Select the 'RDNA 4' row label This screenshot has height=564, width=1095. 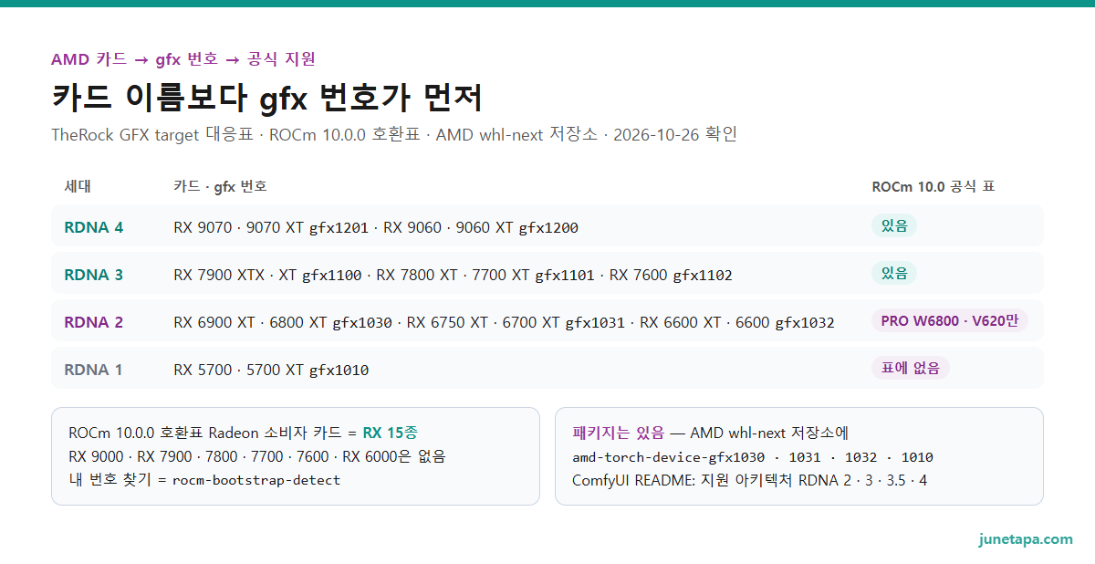93,227
